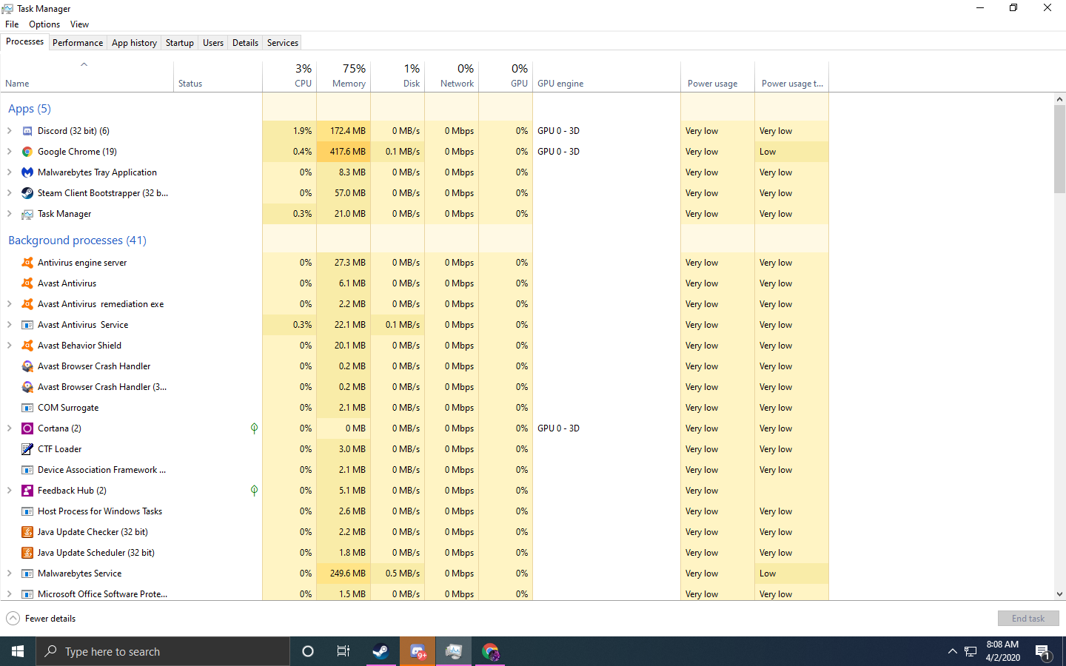Open the Action Center notification icon
This screenshot has width=1066, height=666.
click(x=1043, y=651)
